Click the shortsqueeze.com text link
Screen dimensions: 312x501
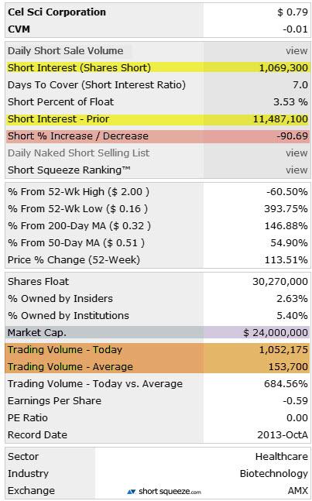click(x=170, y=492)
